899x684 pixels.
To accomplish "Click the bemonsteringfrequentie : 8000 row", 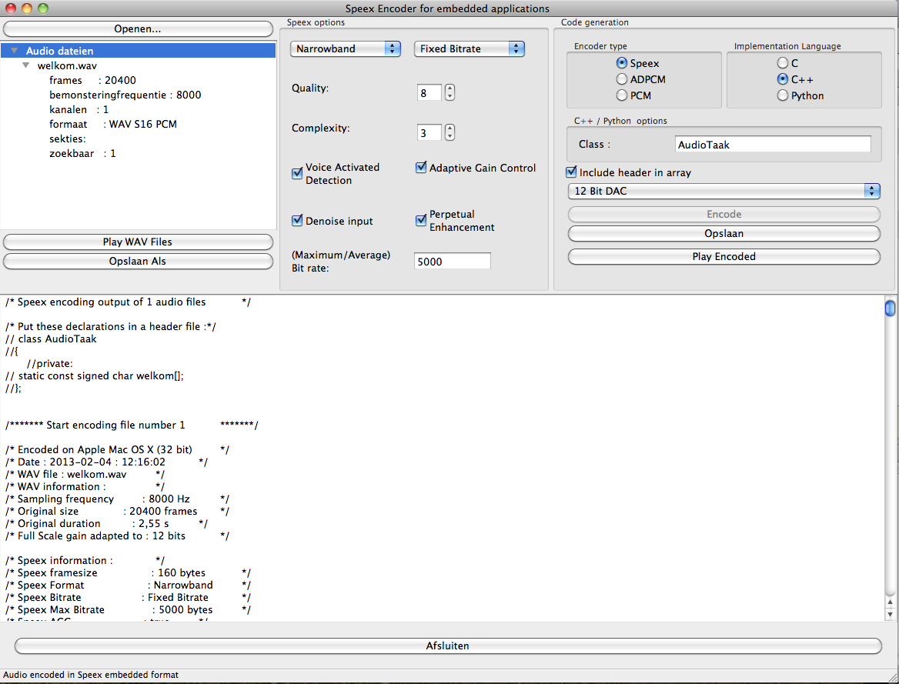I will (125, 95).
